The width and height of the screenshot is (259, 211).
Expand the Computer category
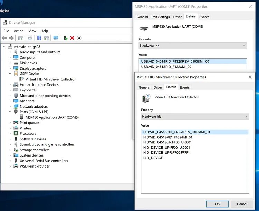point(10,58)
